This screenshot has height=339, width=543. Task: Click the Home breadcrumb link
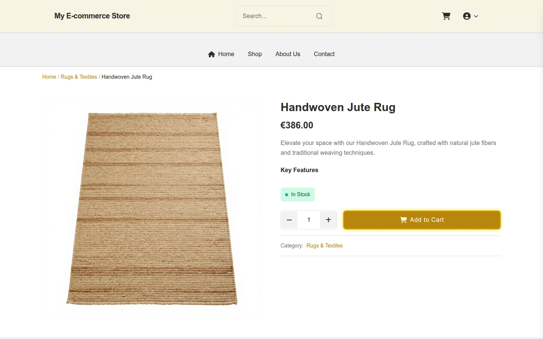tap(49, 77)
